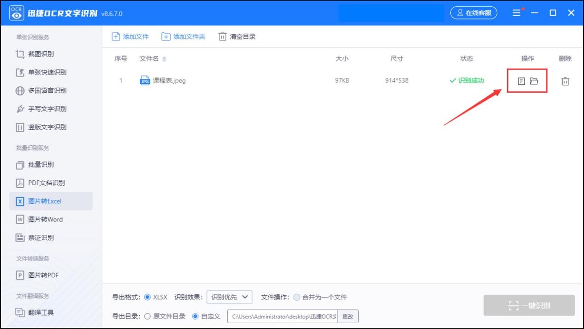Click the 一键识别 recognize button
584x329 pixels.
pyautogui.click(x=529, y=306)
